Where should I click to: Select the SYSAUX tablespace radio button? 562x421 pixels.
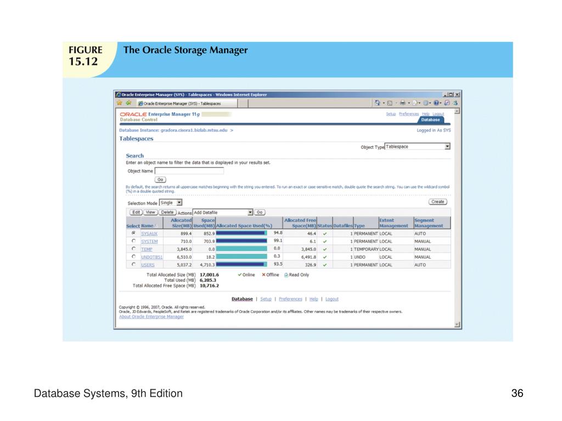[x=134, y=233]
